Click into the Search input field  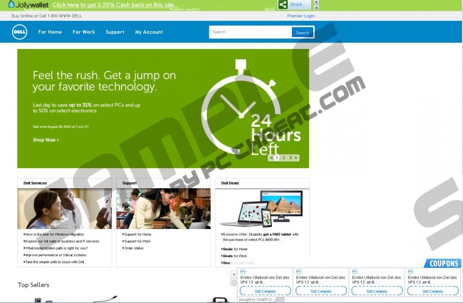pos(250,32)
